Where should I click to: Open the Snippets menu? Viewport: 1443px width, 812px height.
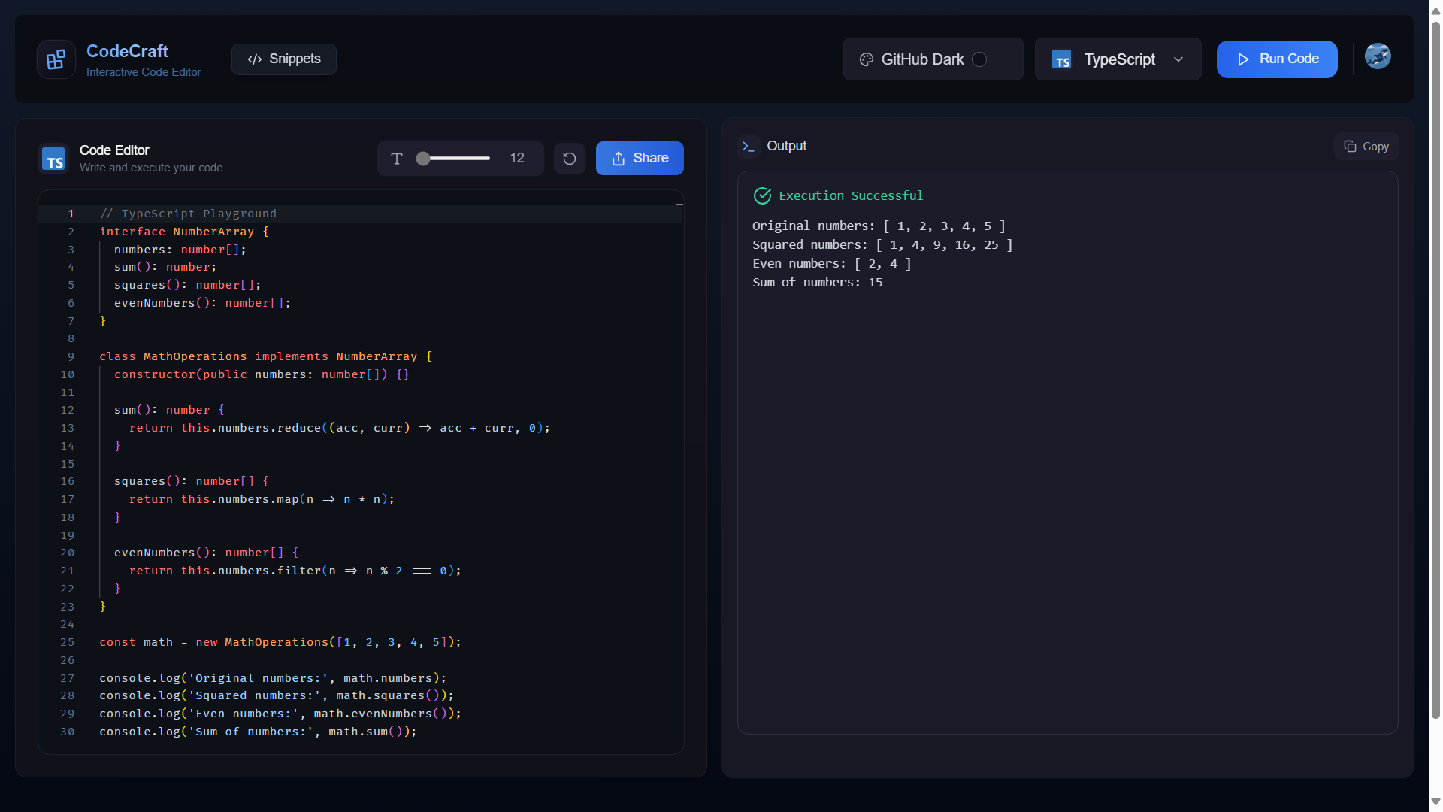pyautogui.click(x=284, y=59)
